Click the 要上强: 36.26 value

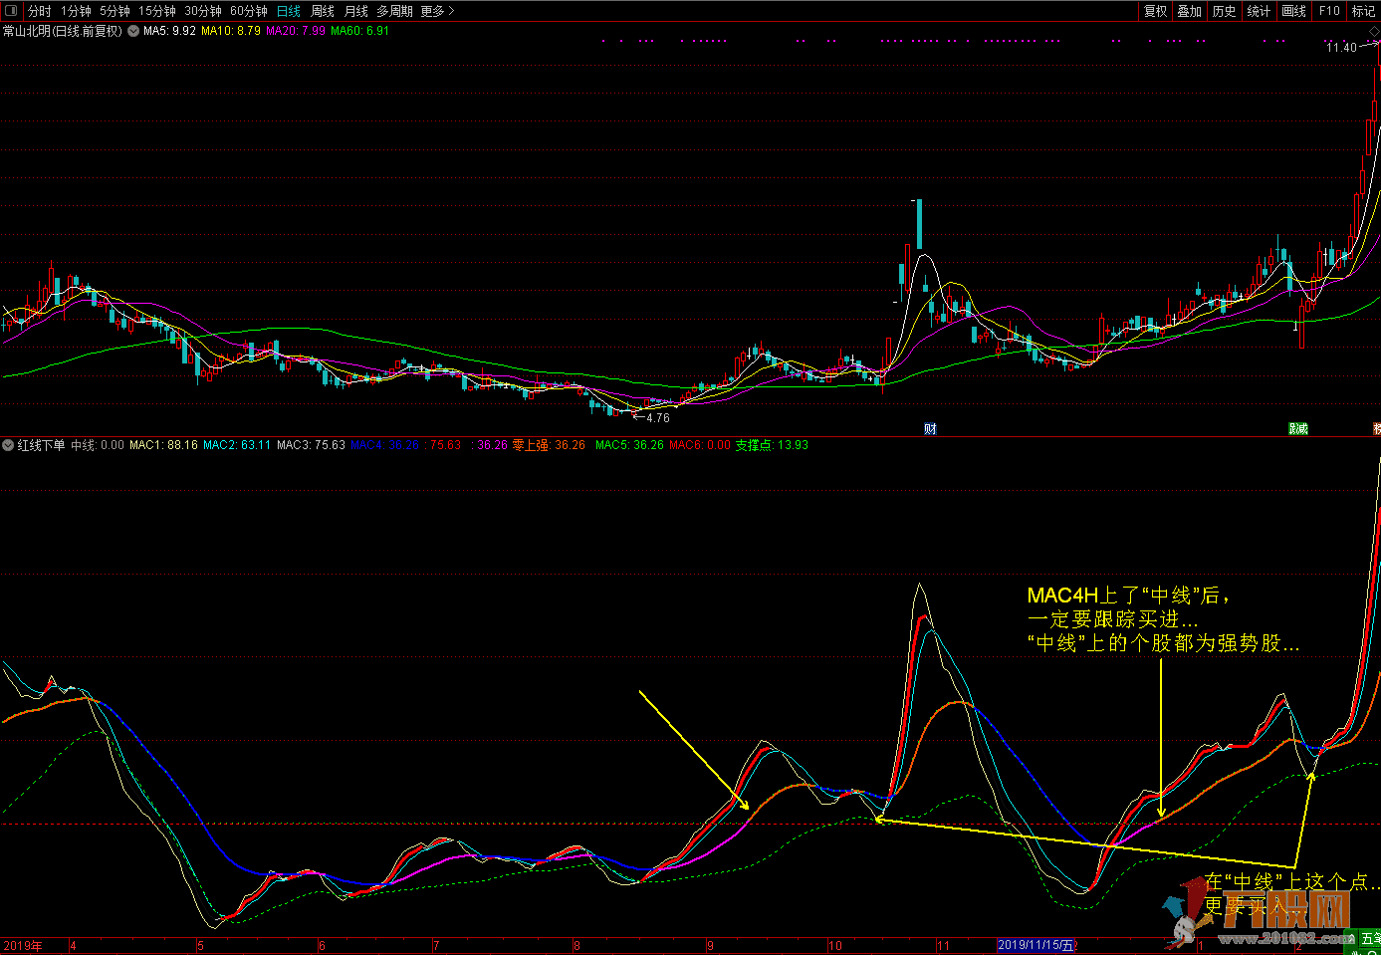[x=549, y=445]
